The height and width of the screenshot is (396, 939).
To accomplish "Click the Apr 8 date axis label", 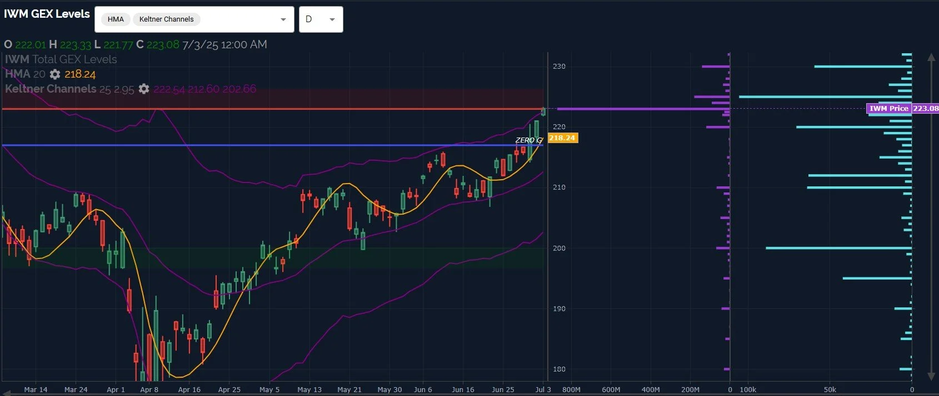I will [149, 390].
